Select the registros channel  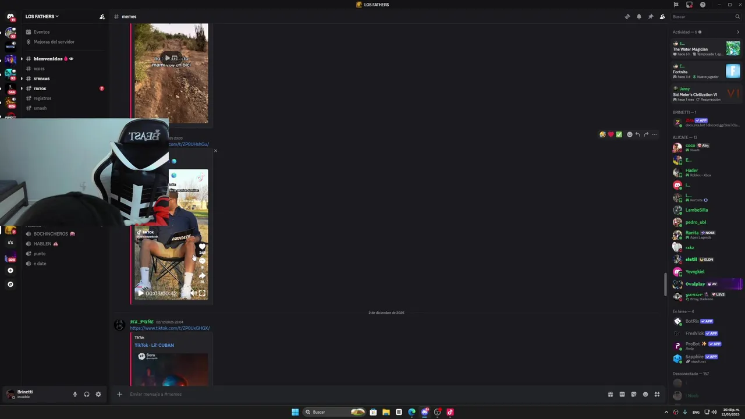(x=64, y=98)
